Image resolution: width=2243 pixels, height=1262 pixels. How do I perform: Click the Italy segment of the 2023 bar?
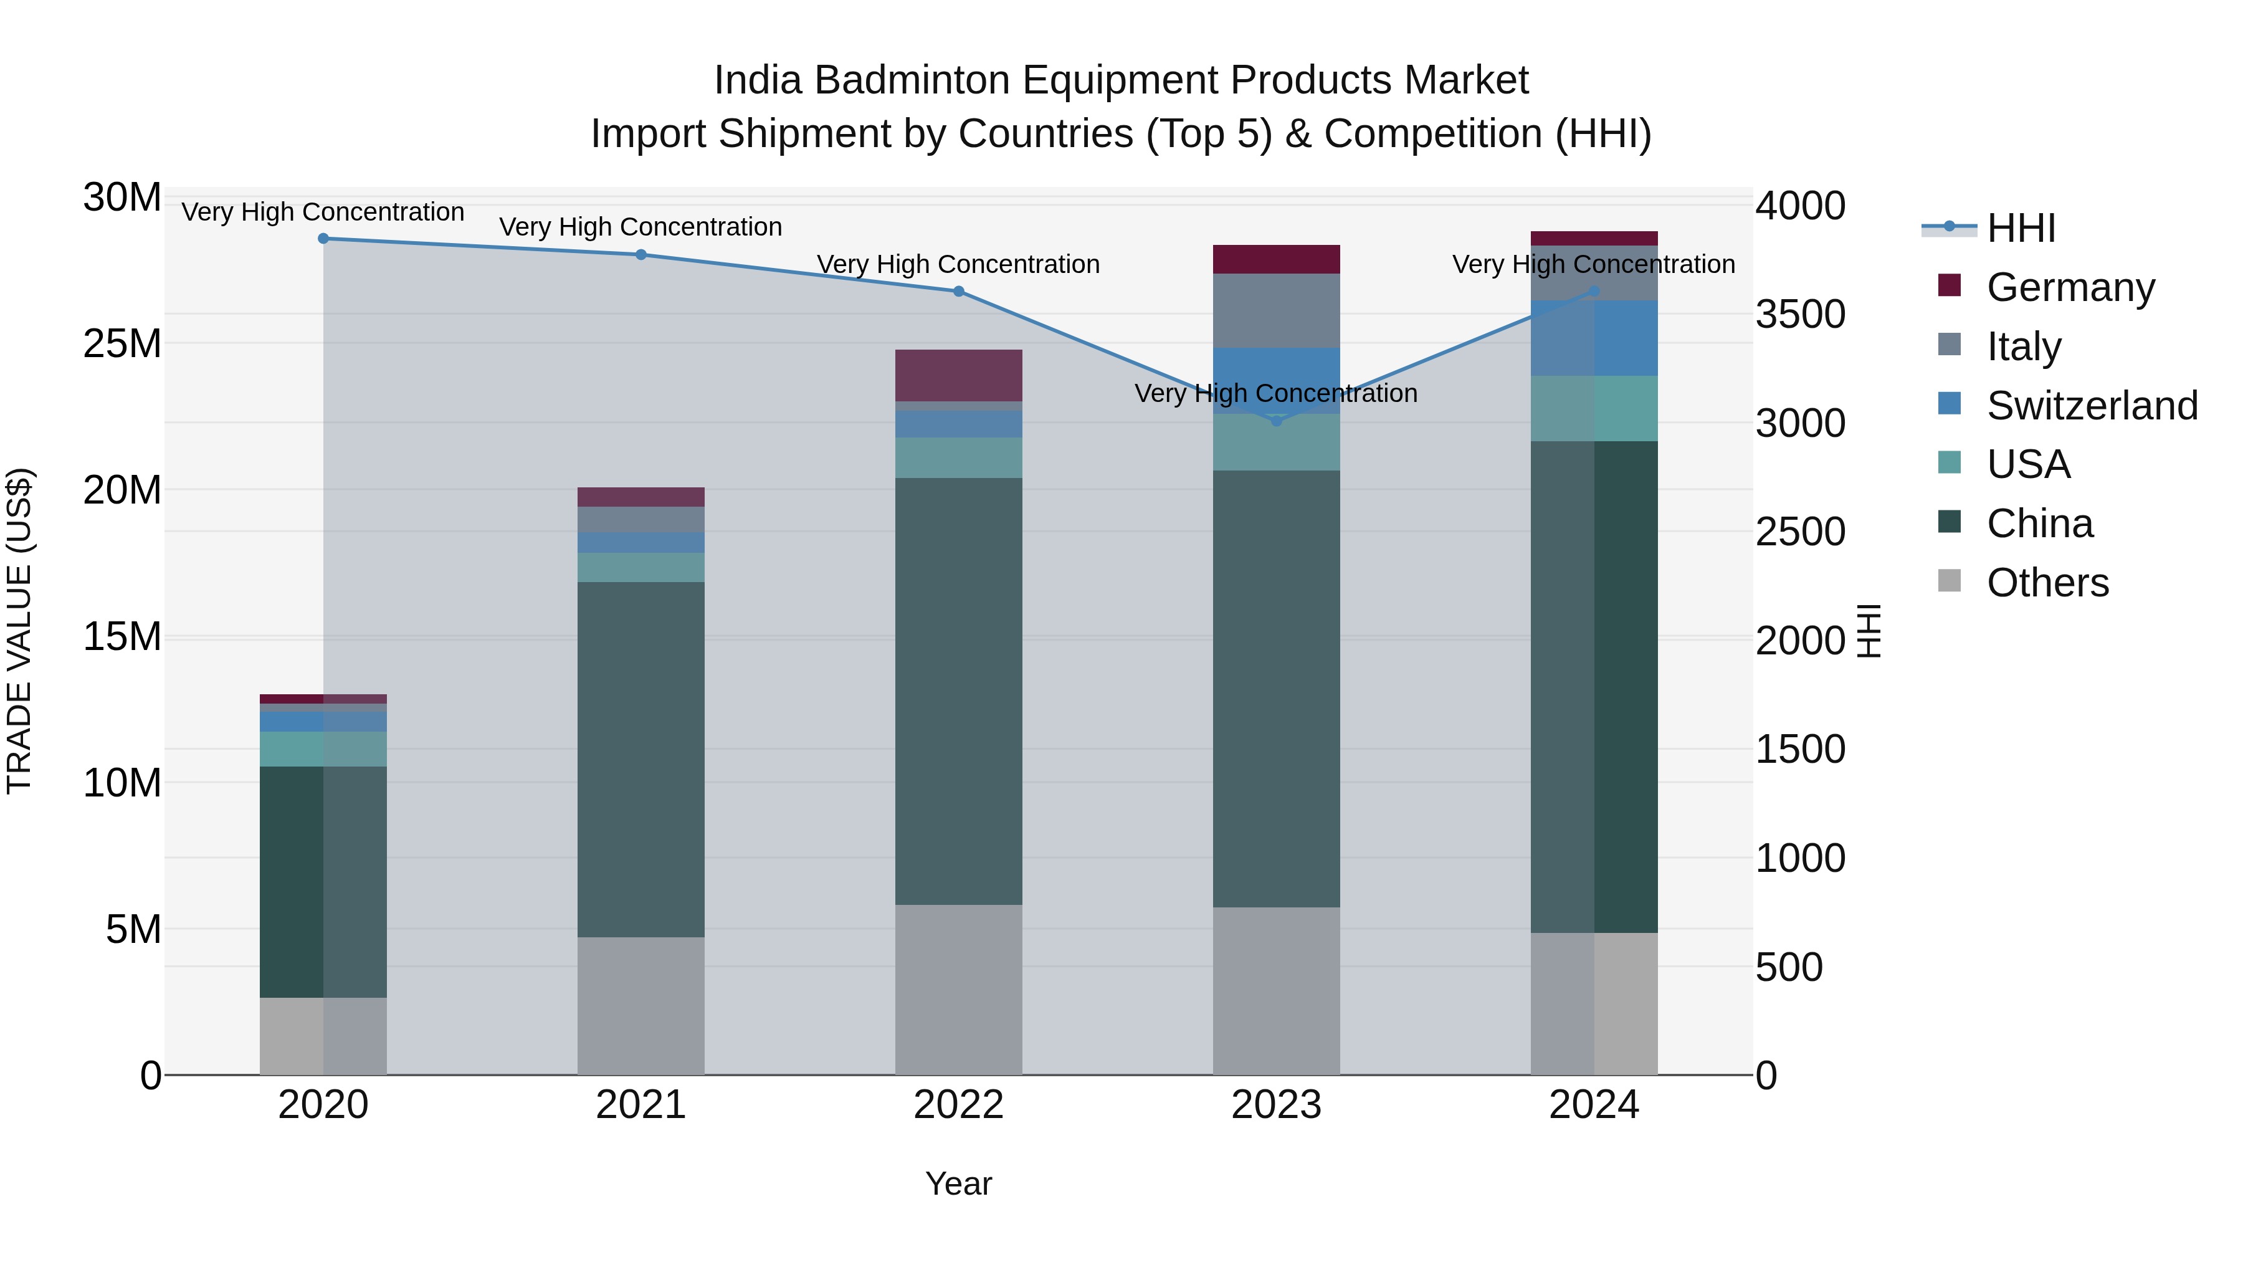point(1277,311)
